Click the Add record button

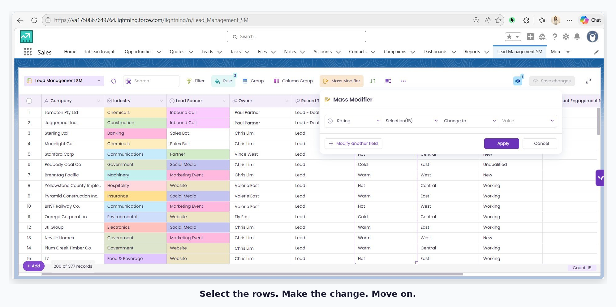(x=34, y=266)
